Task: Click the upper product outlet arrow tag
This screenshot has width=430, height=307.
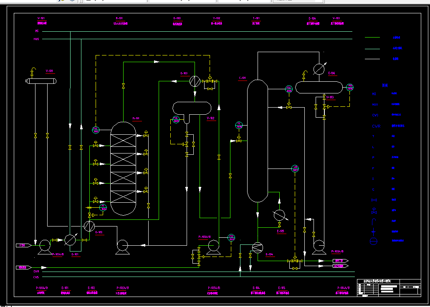Action: point(341,261)
